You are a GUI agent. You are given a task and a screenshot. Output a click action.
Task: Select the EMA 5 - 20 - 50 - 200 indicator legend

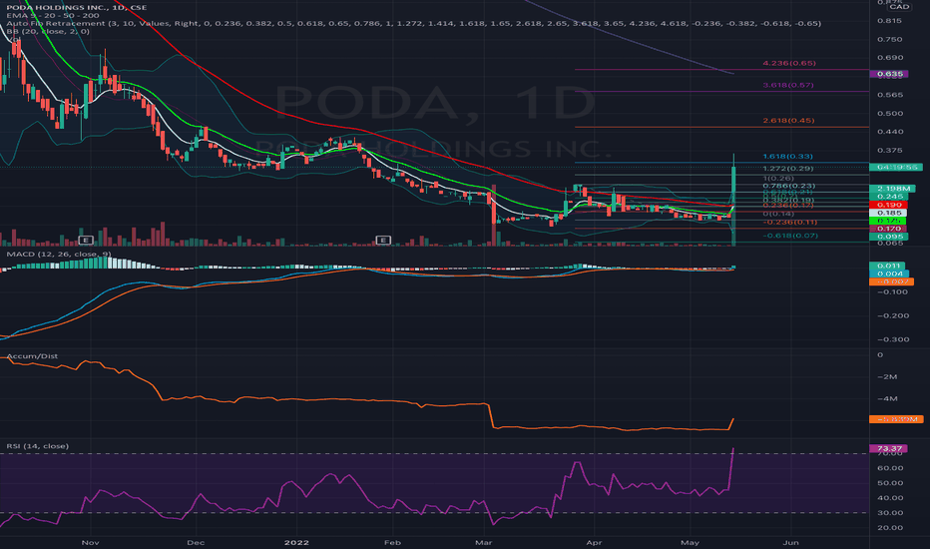pos(53,15)
